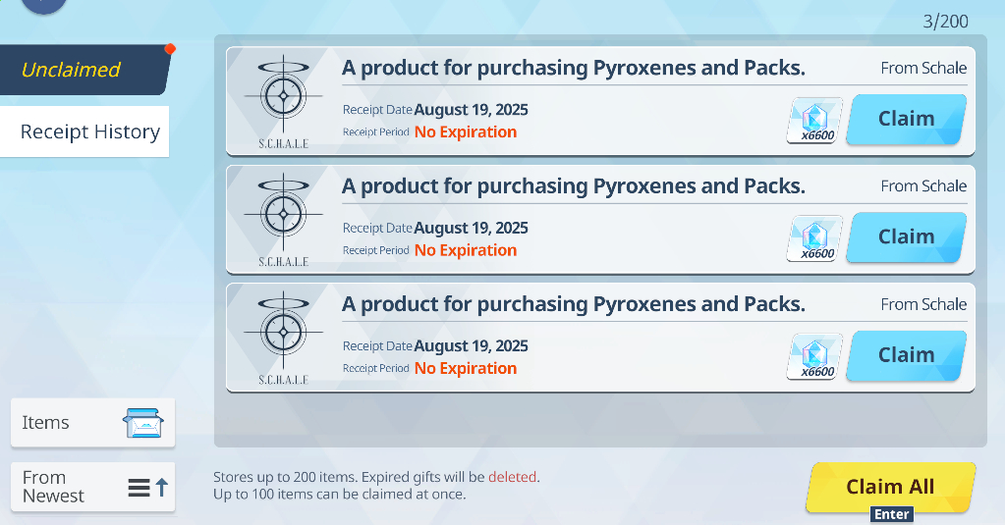Screen dimensions: 1005x525
Task: Claim the first Pyroxene mail
Action: (x=906, y=119)
